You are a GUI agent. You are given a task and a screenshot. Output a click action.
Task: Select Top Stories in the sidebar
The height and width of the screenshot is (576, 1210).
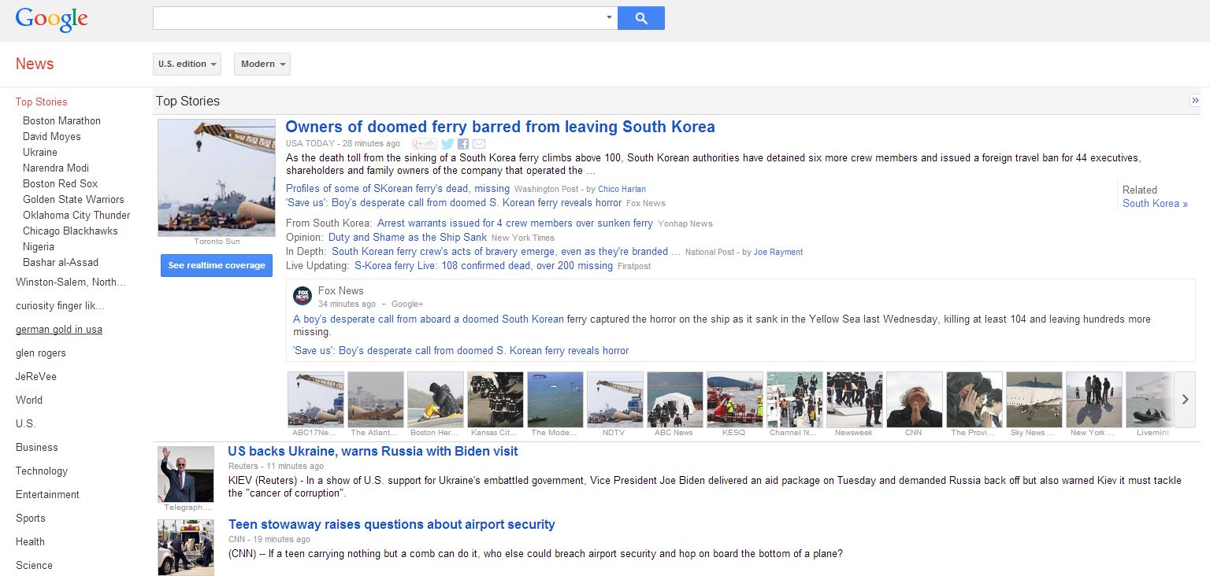[x=42, y=102]
